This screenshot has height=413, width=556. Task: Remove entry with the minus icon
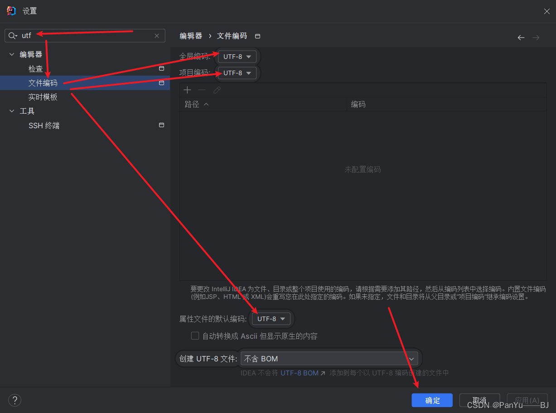202,90
